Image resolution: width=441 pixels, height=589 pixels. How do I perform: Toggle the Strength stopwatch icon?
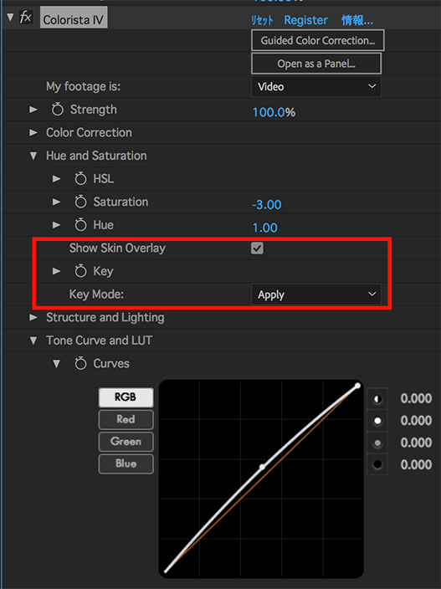(58, 110)
